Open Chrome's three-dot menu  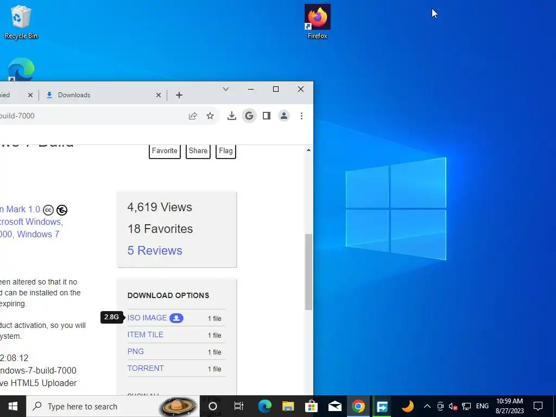[301, 116]
